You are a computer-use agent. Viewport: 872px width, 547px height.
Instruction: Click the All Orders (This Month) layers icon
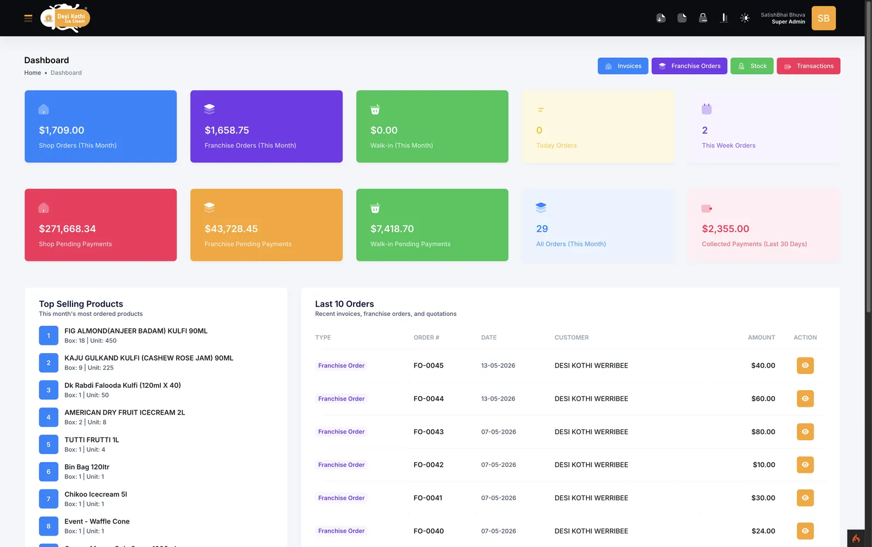tap(541, 208)
